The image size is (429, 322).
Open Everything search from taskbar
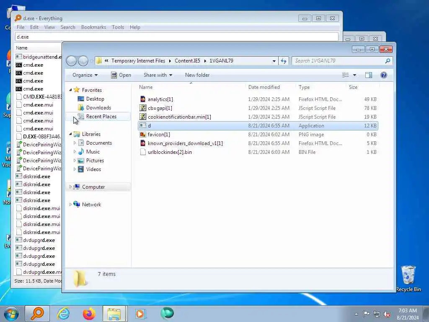37,314
